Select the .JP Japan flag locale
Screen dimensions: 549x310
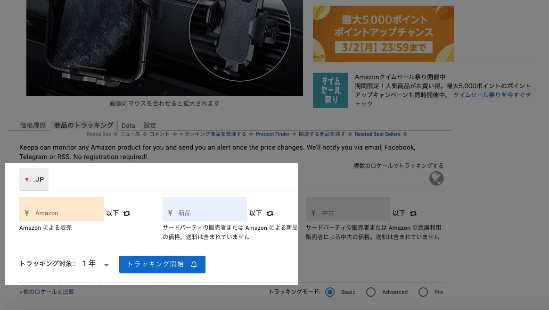[33, 179]
